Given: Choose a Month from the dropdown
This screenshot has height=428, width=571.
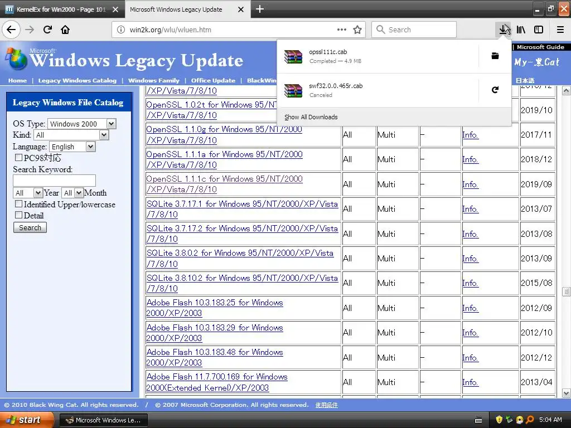Looking at the screenshot, I should click(72, 193).
